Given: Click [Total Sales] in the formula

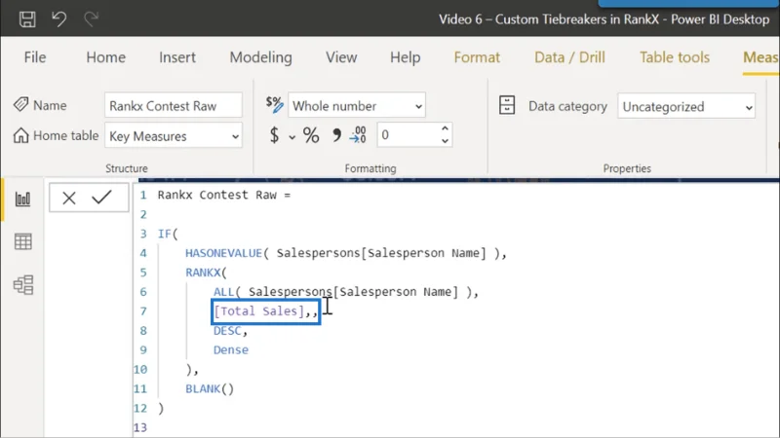Looking at the screenshot, I should [x=258, y=311].
